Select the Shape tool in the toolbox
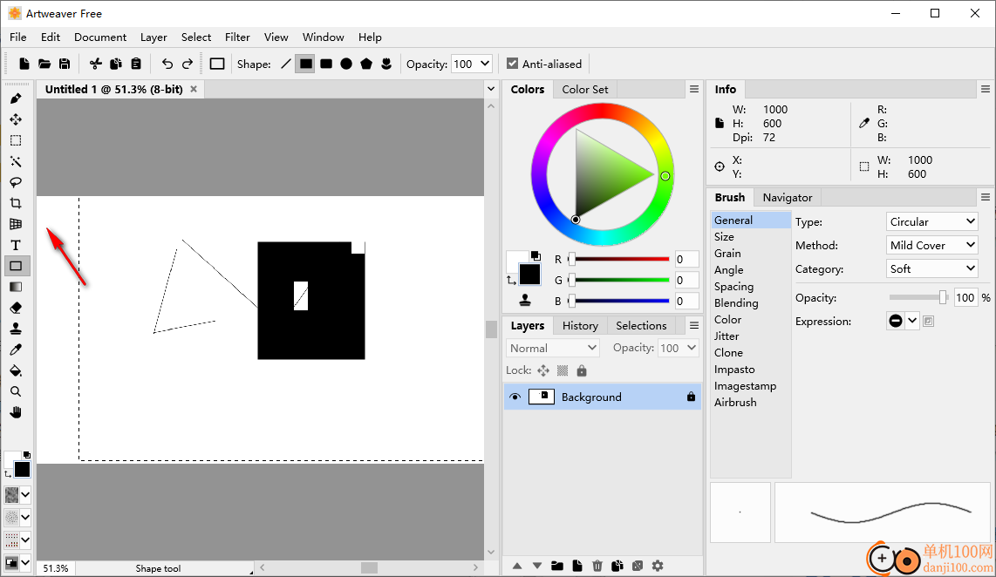The height and width of the screenshot is (577, 996). coord(16,266)
